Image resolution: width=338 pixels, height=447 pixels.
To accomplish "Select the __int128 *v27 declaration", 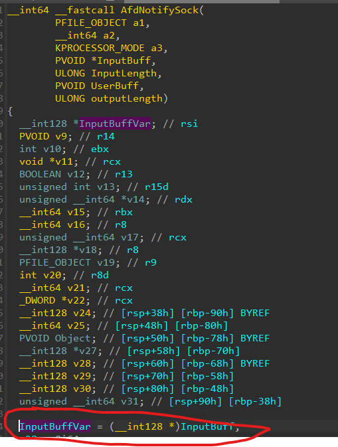I will (x=60, y=351).
